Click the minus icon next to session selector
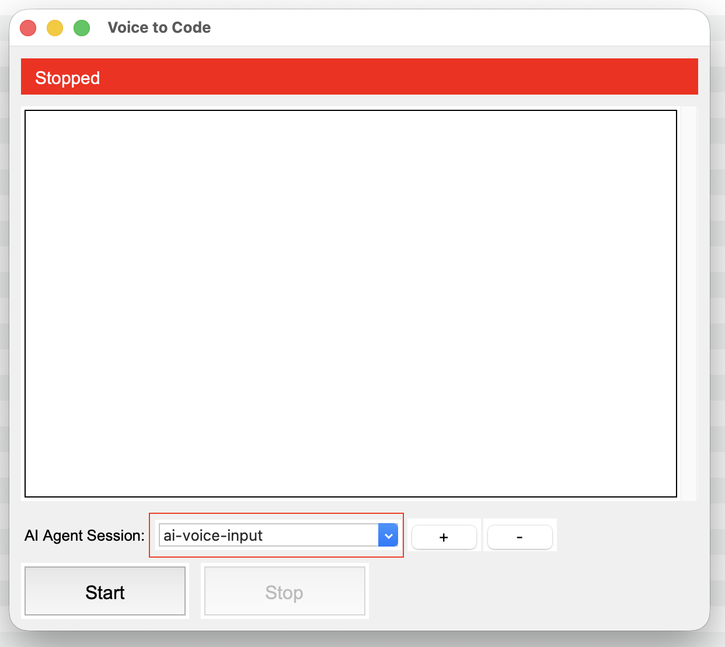The height and width of the screenshot is (647, 725). click(x=520, y=537)
